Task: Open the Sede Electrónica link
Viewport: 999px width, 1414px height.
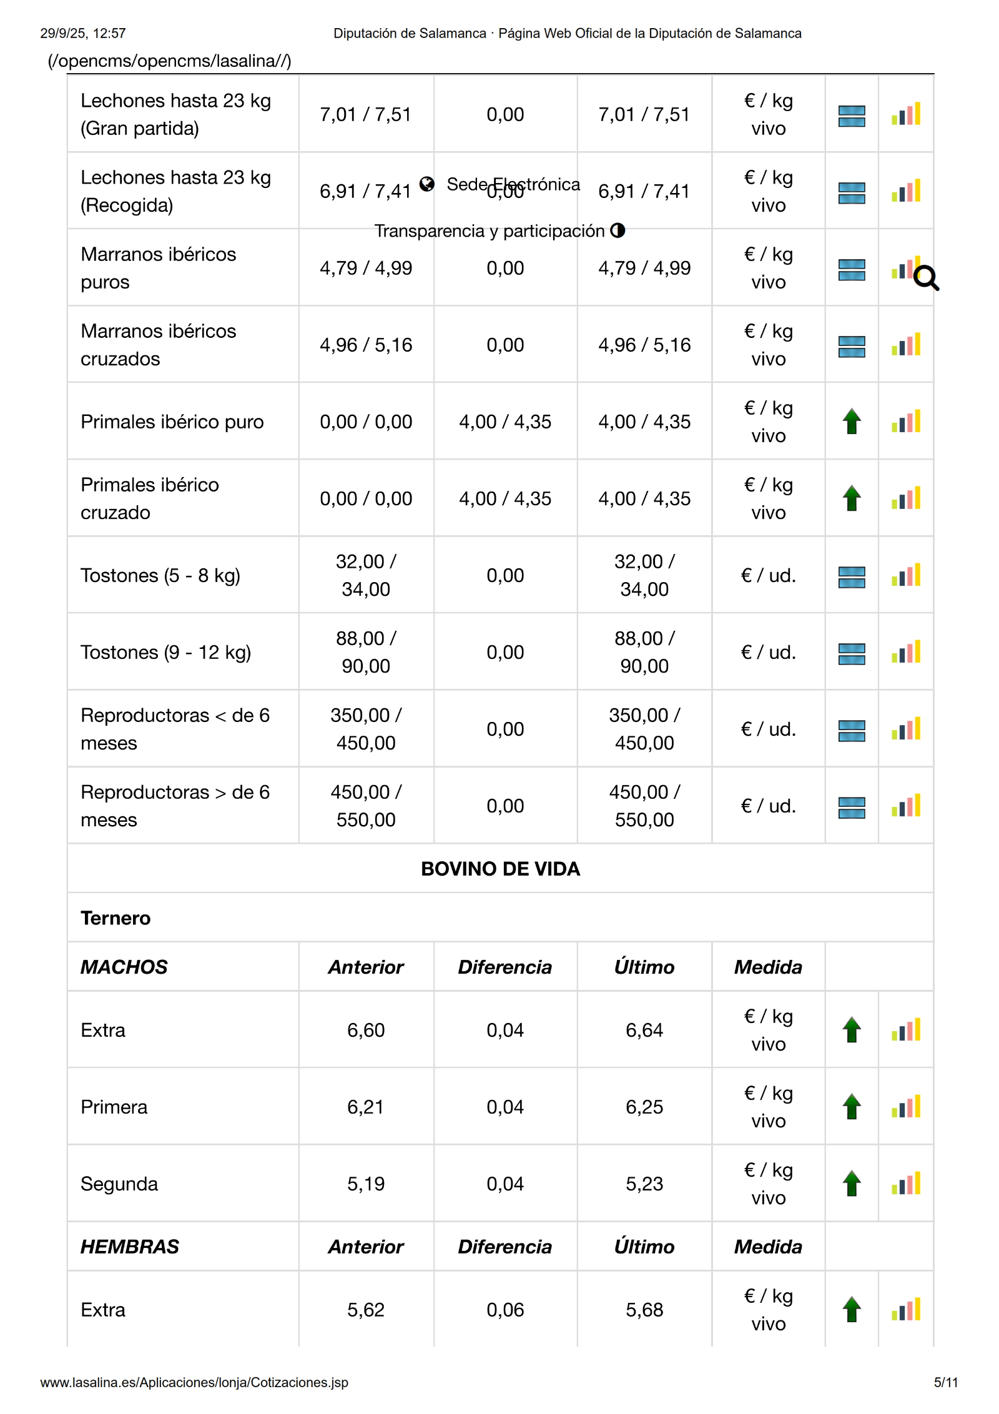Action: (513, 184)
